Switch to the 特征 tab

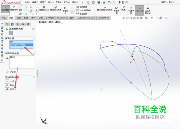(4, 18)
